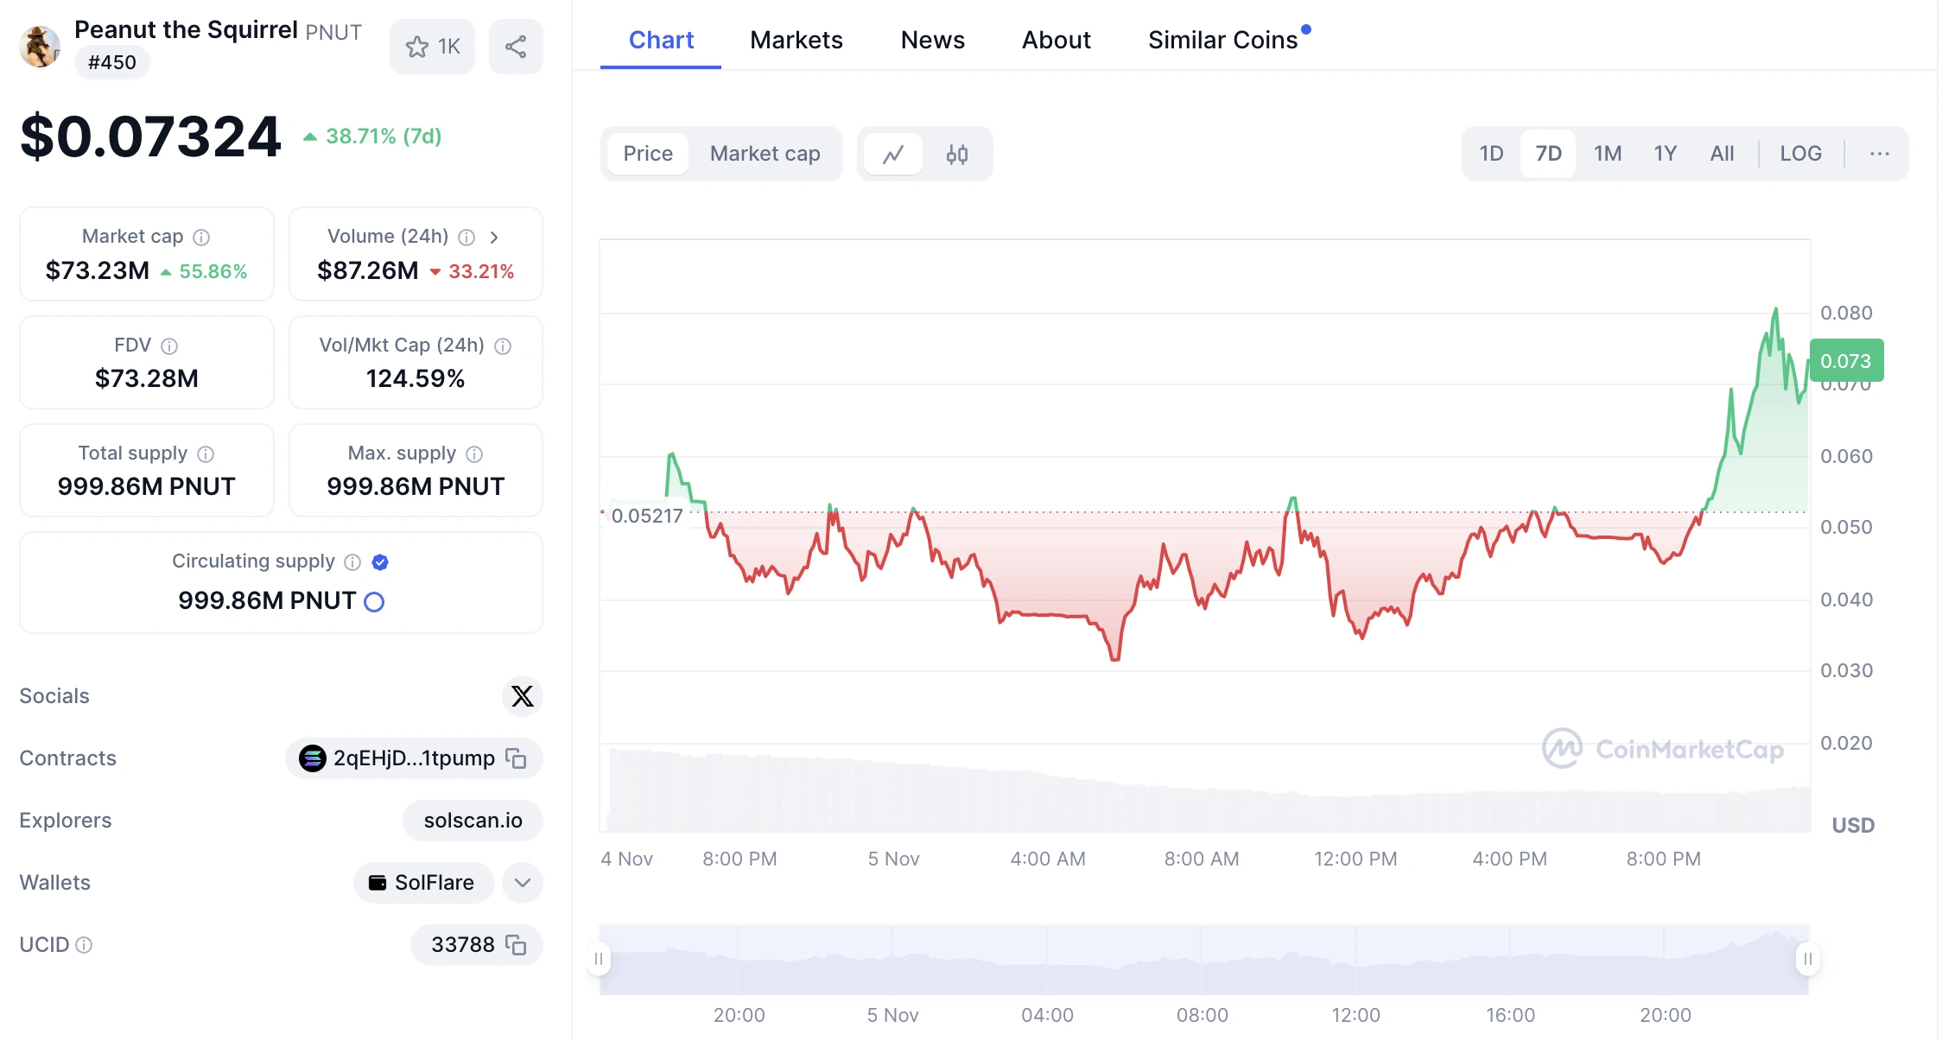
Task: Set chart range to All
Action: click(1722, 154)
